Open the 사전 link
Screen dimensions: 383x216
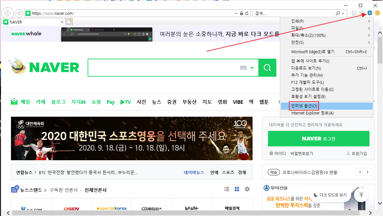pyautogui.click(x=141, y=102)
